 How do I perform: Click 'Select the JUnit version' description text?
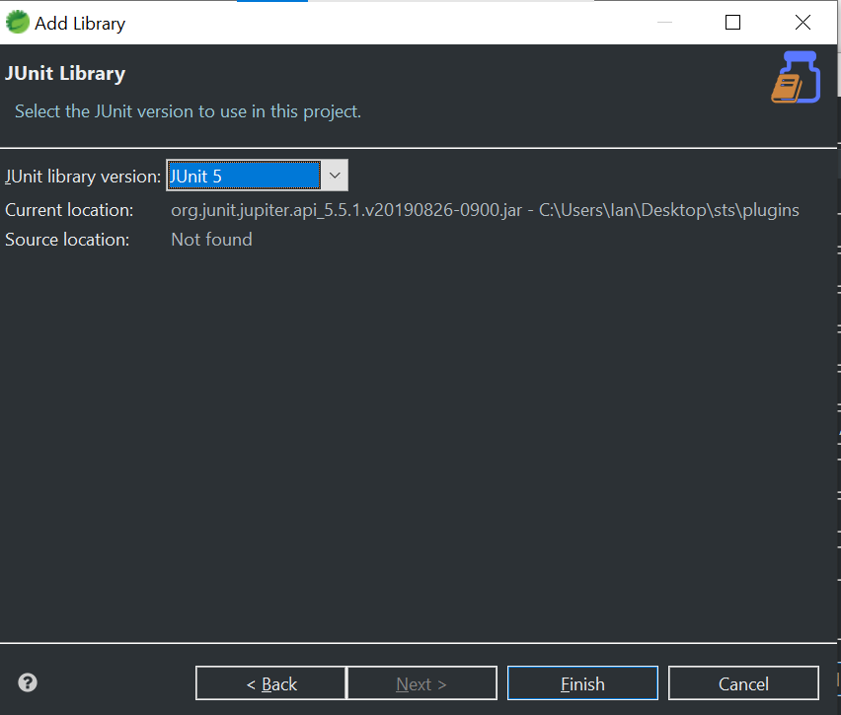click(x=188, y=111)
